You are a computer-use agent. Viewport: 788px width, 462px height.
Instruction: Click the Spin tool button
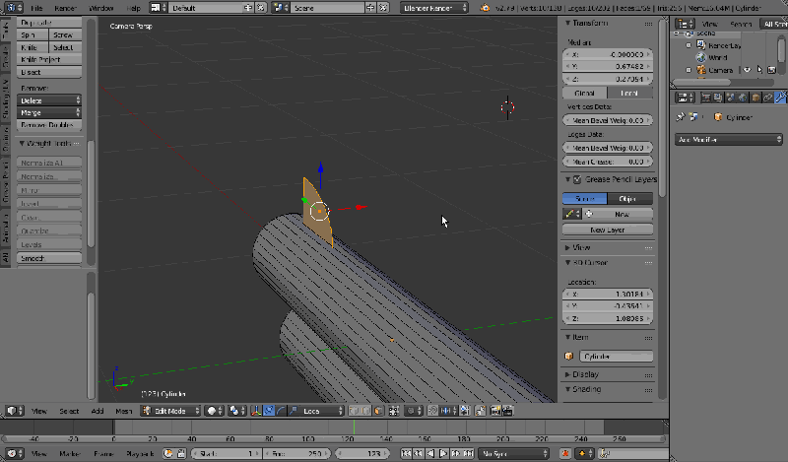[33, 34]
